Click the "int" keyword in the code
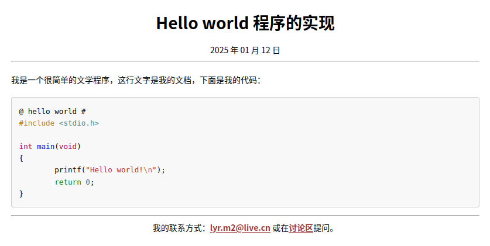The height and width of the screenshot is (246, 490). coord(25,146)
